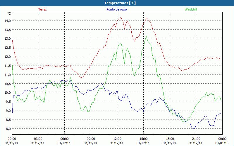Click the 13,0 y-axis value
This screenshot has width=234, height=146.
click(8, 39)
